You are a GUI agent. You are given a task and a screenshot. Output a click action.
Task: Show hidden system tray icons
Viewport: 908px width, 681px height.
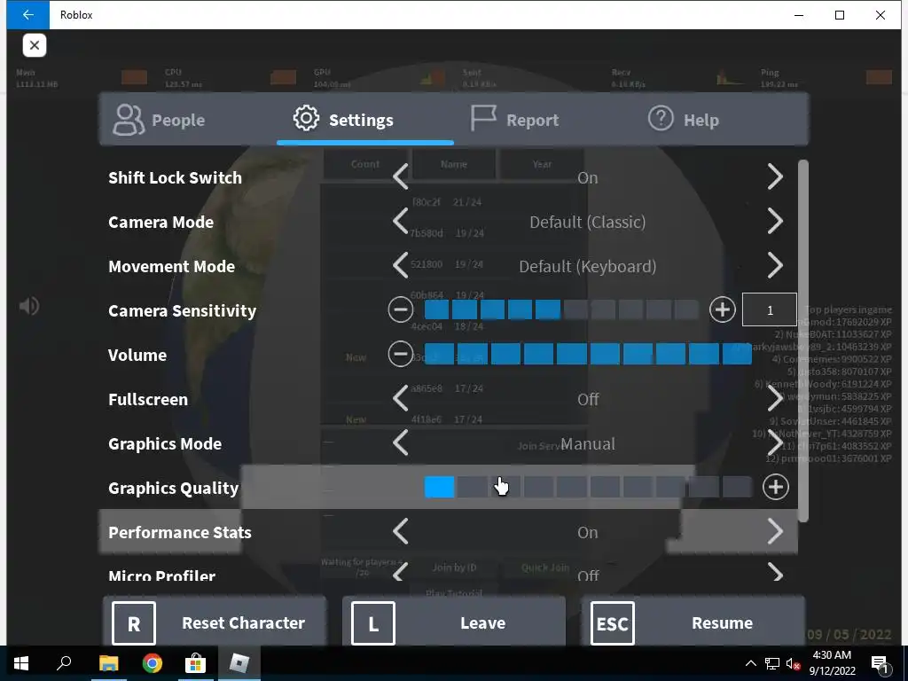pos(750,663)
